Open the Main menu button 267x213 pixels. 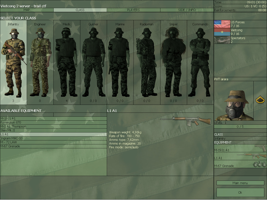[240, 183]
